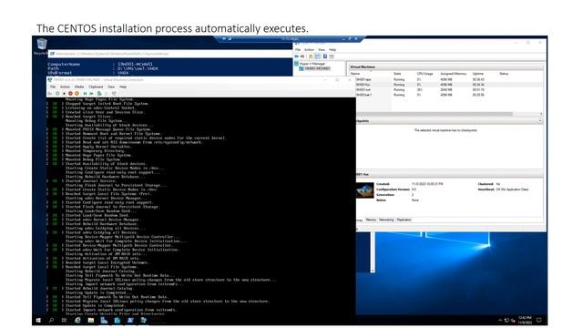Image resolution: width=583 pixels, height=328 pixels.
Task: Sort virtual machines by Name column
Action: click(x=355, y=74)
